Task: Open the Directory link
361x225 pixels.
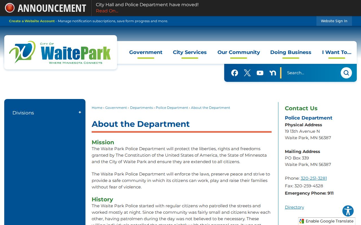Action: pyautogui.click(x=294, y=207)
